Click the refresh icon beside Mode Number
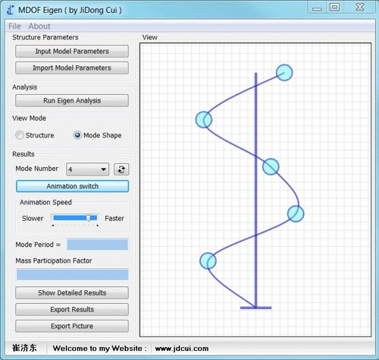Image resolution: width=379 pixels, height=360 pixels. (121, 169)
